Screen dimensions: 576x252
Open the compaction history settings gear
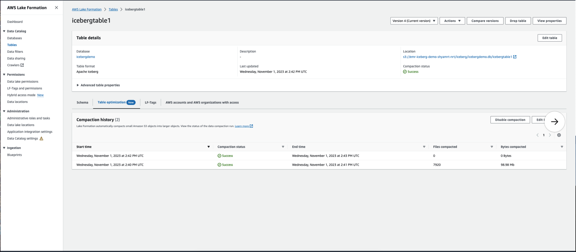(x=559, y=135)
